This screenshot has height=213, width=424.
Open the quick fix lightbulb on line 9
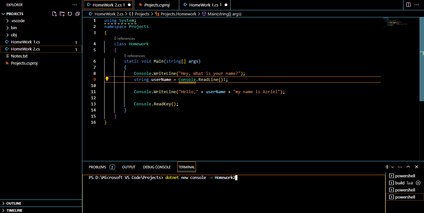point(107,79)
